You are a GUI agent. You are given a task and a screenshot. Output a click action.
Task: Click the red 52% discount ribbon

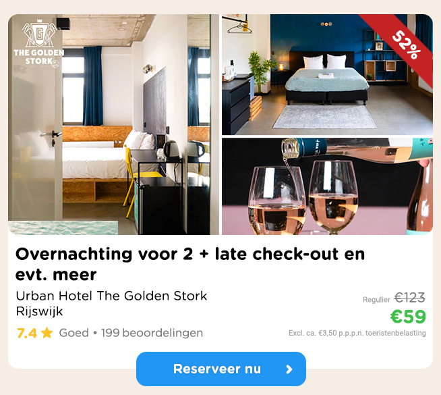click(401, 45)
